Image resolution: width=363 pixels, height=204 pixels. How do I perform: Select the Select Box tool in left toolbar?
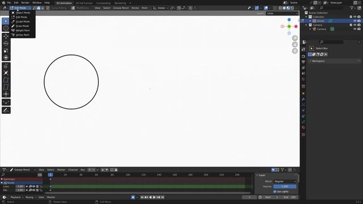pyautogui.click(x=6, y=22)
